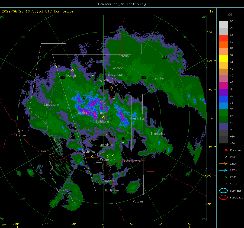Select the orange 111V arrow icon
The width and height of the screenshot is (244, 228).
tap(223, 163)
